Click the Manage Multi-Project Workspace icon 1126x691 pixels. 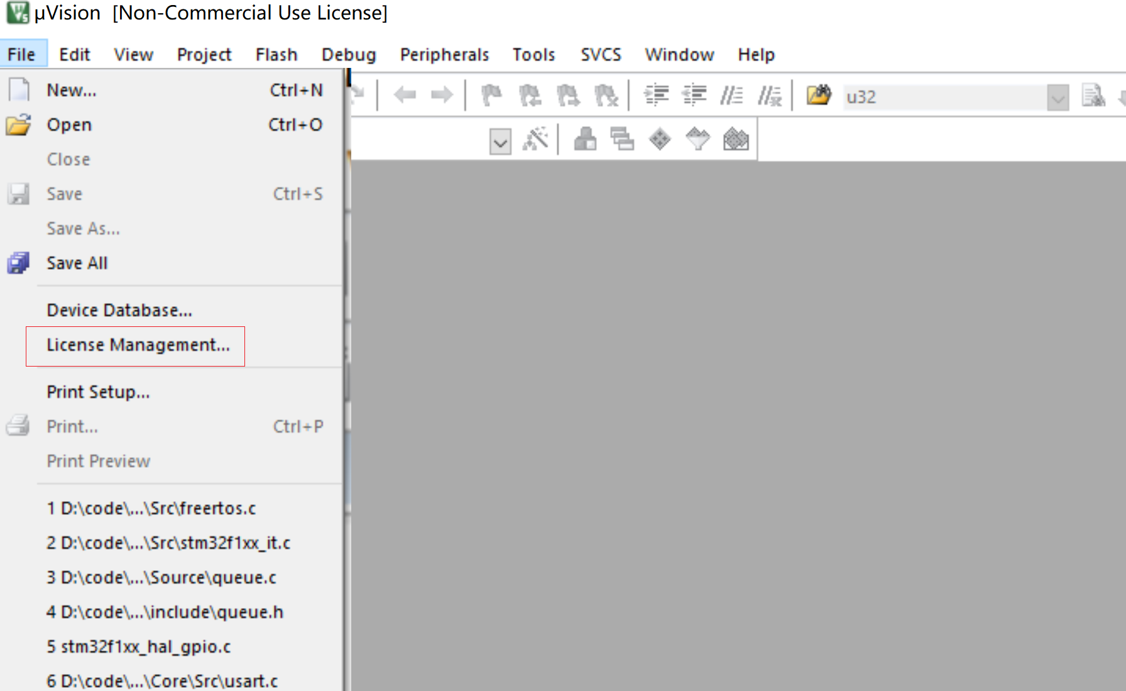623,139
